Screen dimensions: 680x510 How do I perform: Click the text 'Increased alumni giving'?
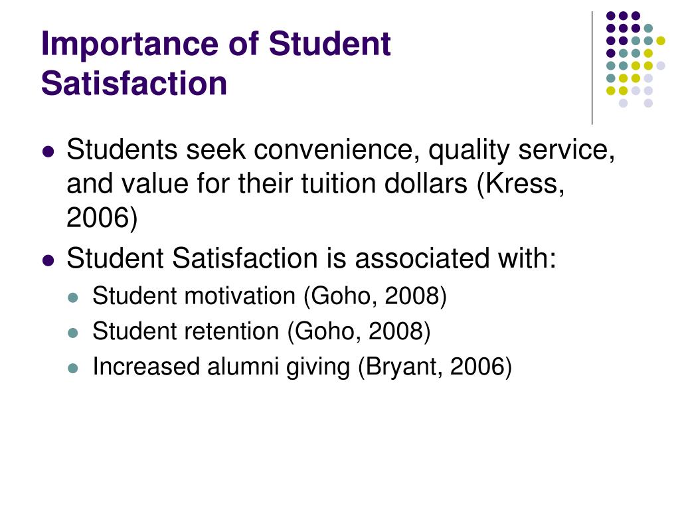(x=221, y=367)
